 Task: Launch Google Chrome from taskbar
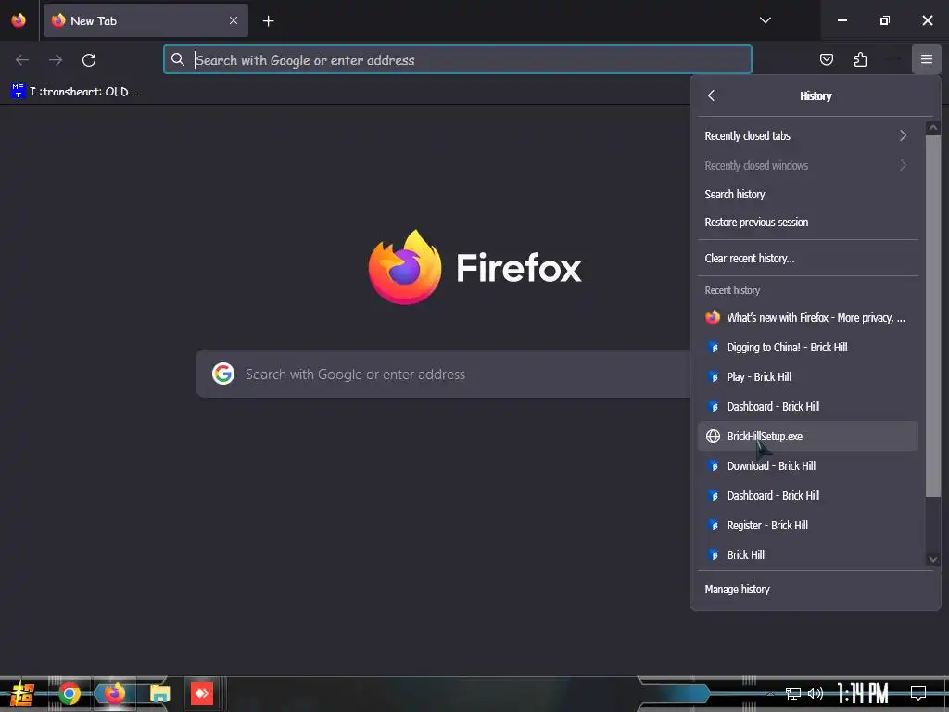[69, 693]
